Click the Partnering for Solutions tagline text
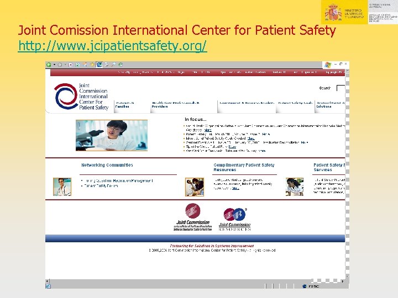The height and width of the screenshot is (298, 398). point(212,246)
